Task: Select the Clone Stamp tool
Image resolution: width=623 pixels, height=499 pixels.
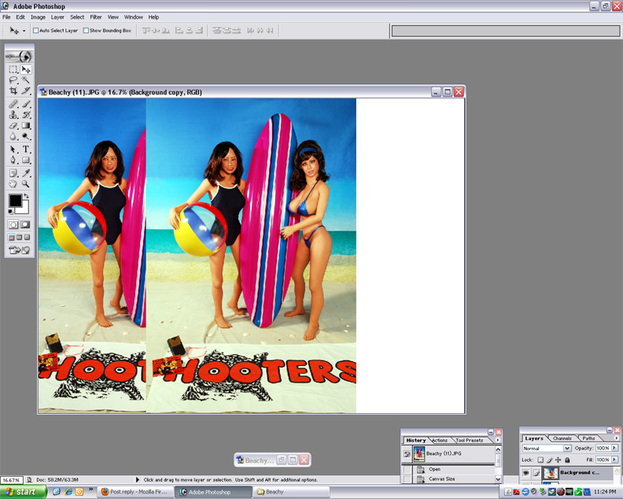Action: coord(13,115)
